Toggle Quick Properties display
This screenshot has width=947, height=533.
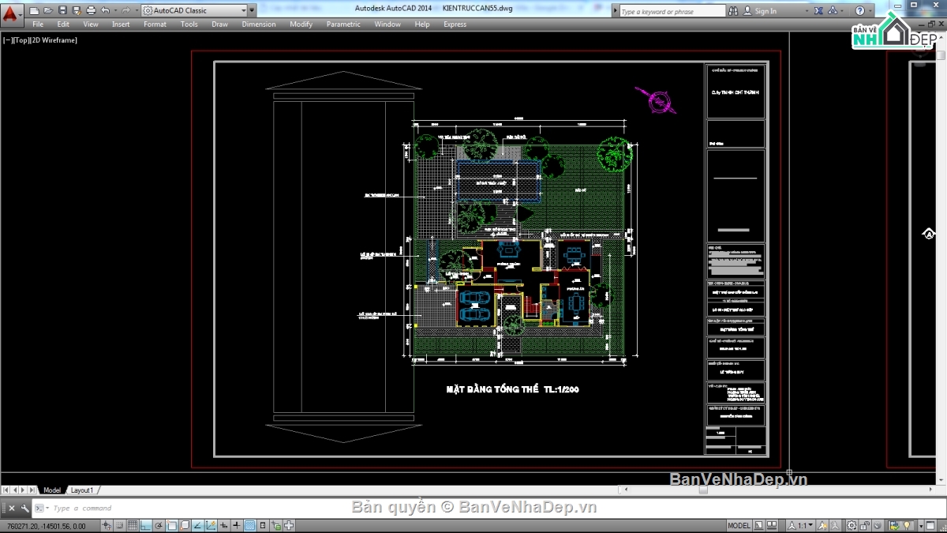coord(263,524)
